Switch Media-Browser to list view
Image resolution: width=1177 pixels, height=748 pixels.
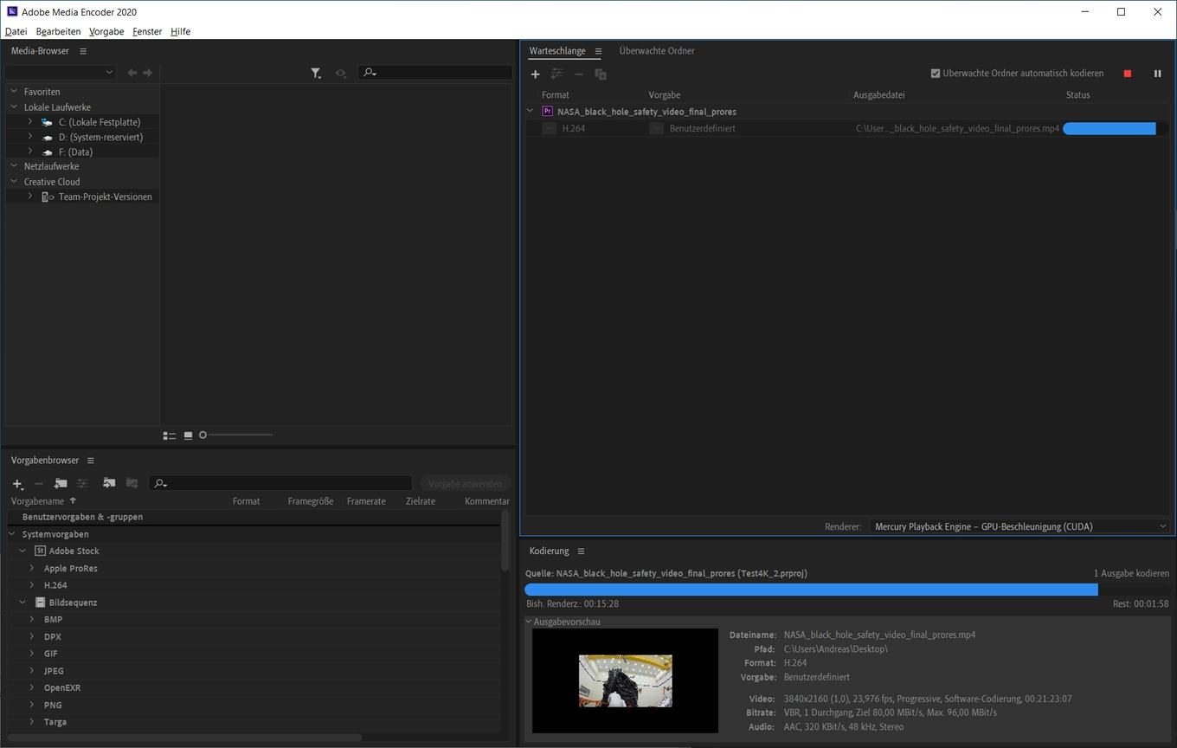[170, 435]
